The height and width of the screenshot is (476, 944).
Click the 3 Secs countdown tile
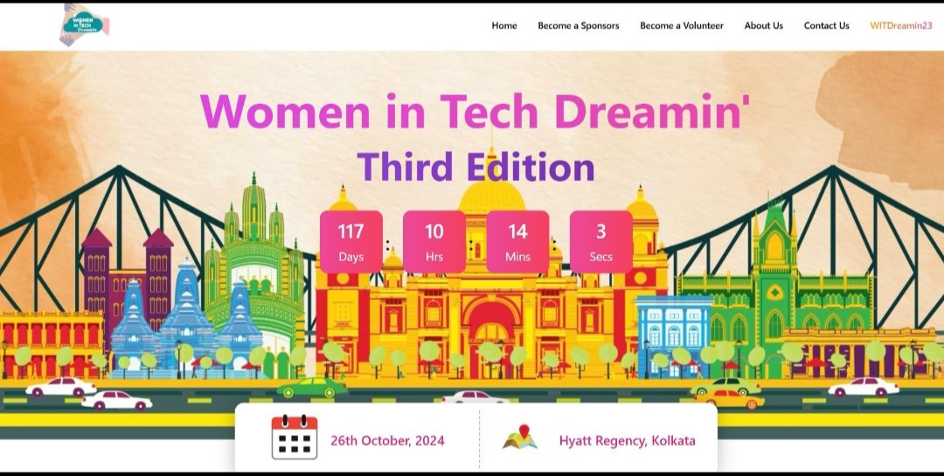pos(600,242)
